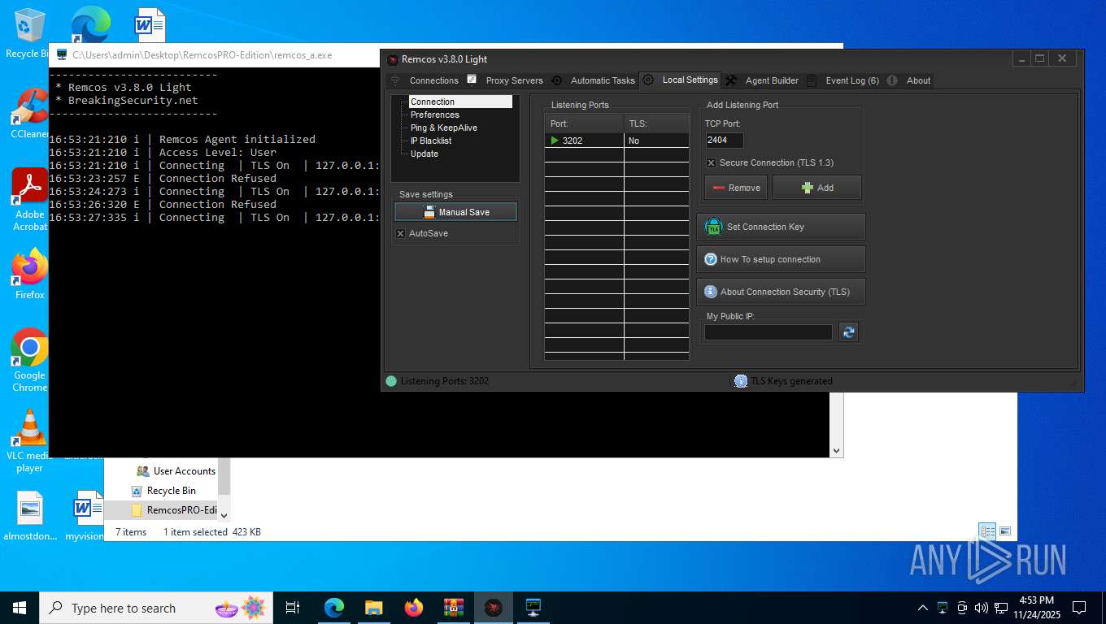The height and width of the screenshot is (624, 1106).
Task: Click the taskbar search box
Action: point(155,608)
